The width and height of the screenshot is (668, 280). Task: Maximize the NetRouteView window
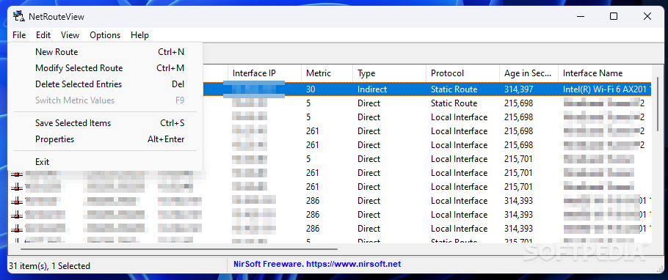614,17
